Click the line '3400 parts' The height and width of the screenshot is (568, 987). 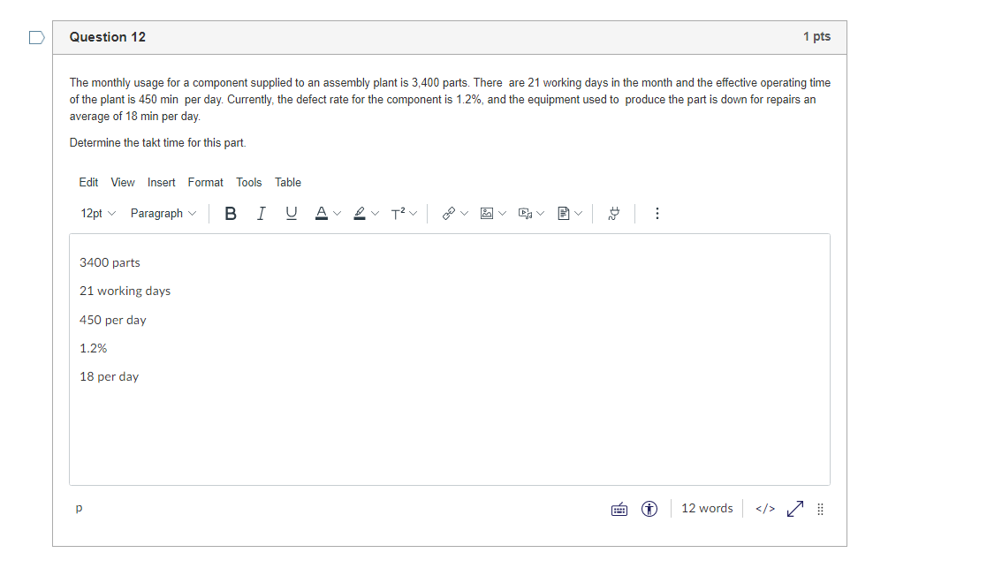(x=110, y=262)
